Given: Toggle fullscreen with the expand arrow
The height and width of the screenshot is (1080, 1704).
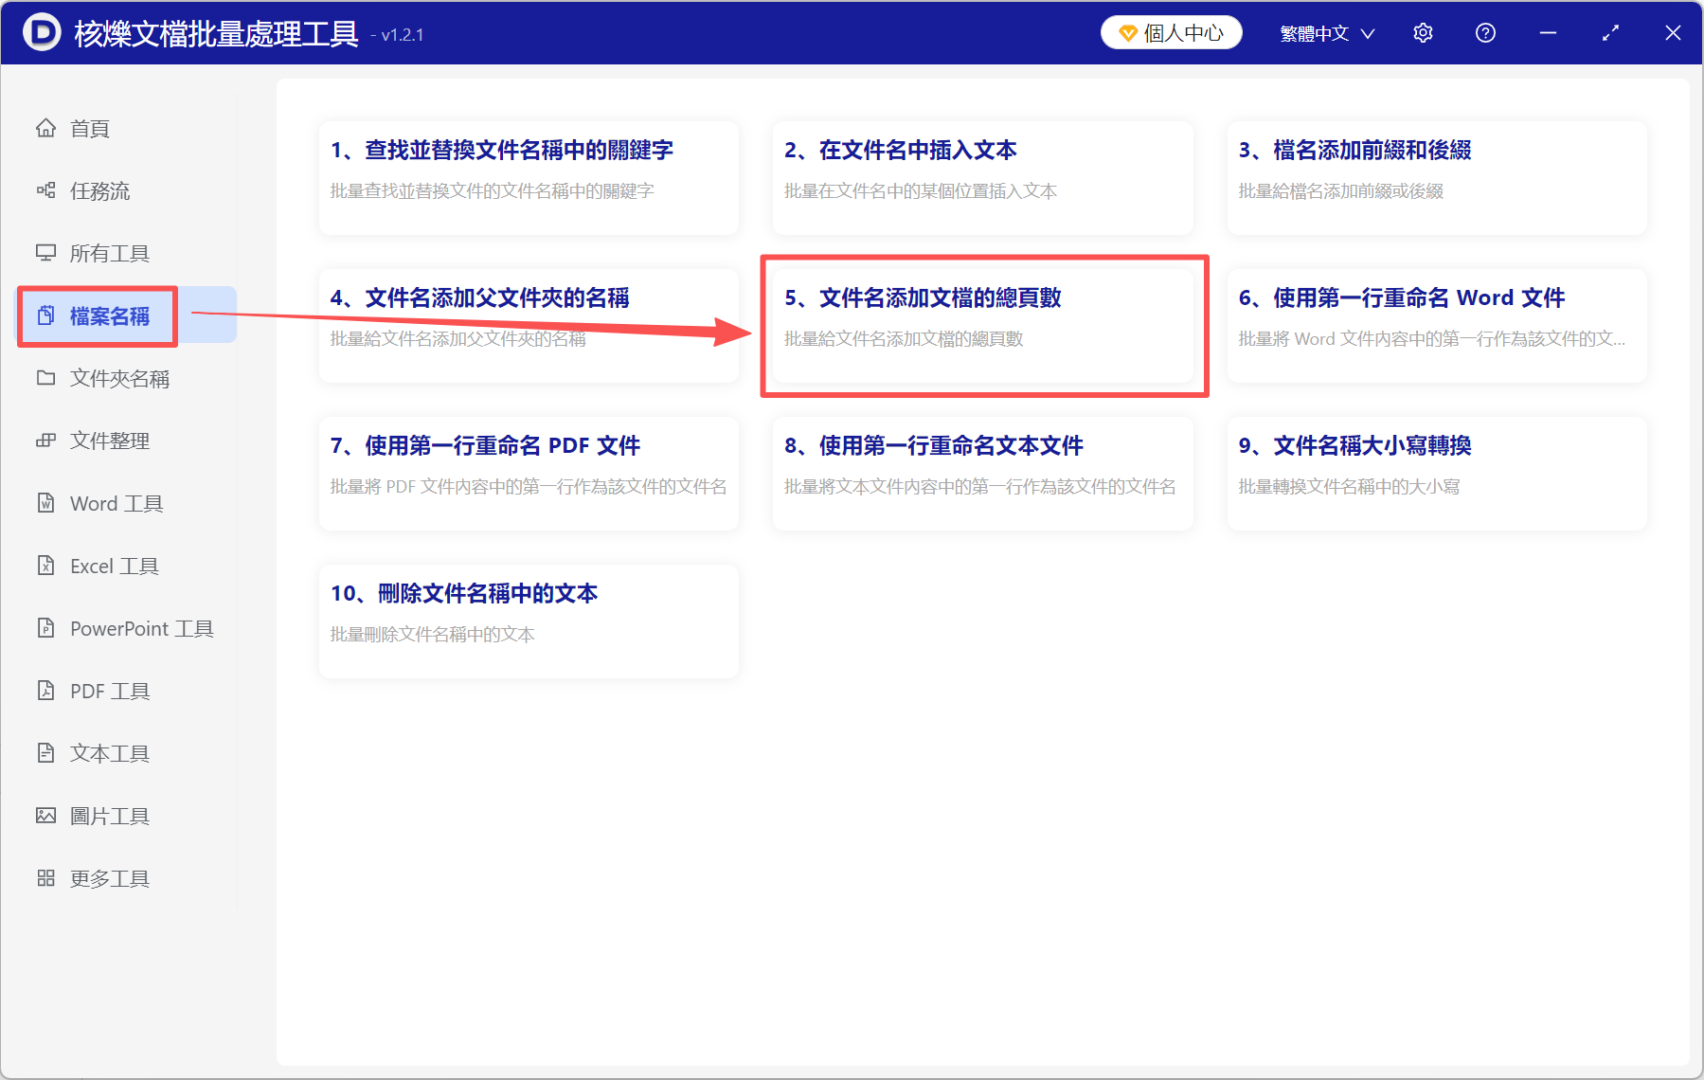Looking at the screenshot, I should pos(1610,32).
